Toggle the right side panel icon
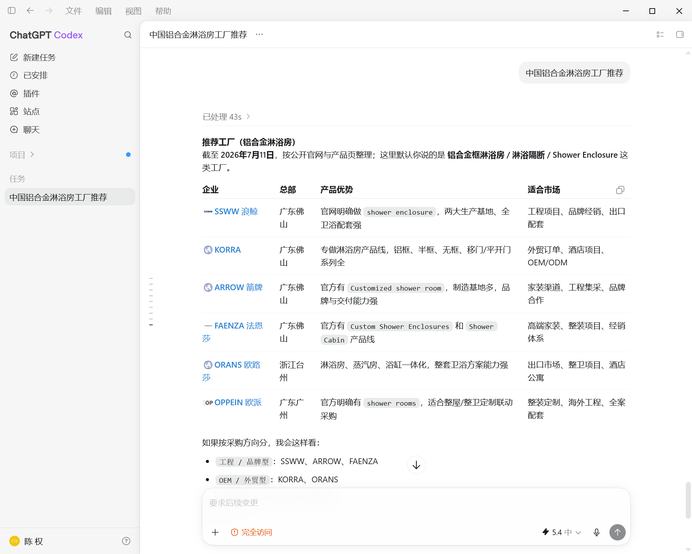The height and width of the screenshot is (554, 692). pos(680,34)
